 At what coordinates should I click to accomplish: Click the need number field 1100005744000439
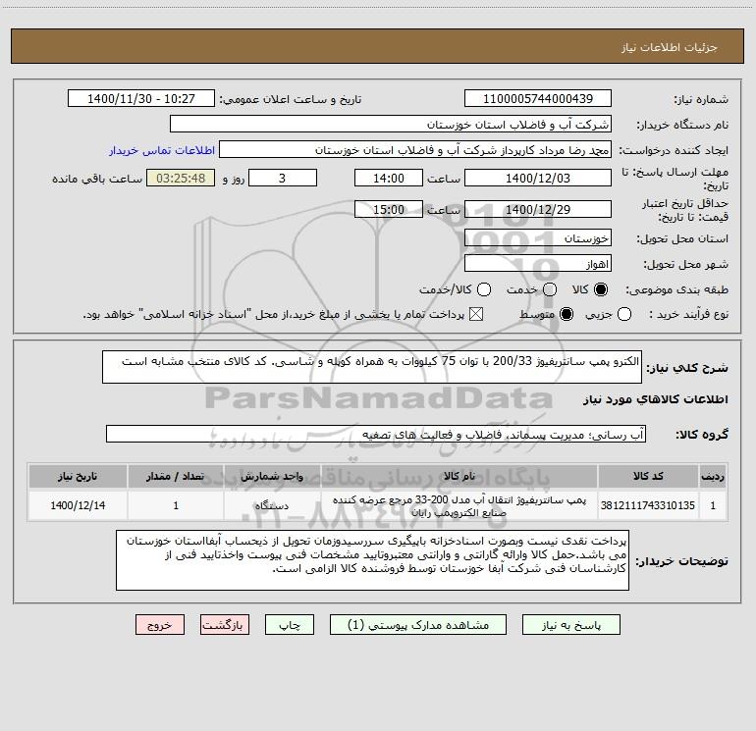point(538,98)
